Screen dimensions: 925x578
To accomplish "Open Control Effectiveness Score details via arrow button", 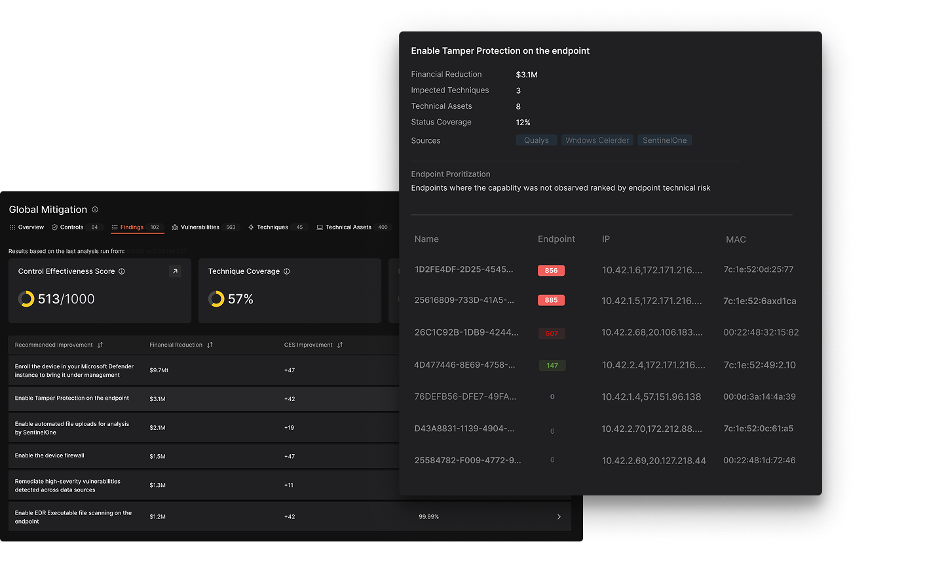I will pyautogui.click(x=175, y=271).
